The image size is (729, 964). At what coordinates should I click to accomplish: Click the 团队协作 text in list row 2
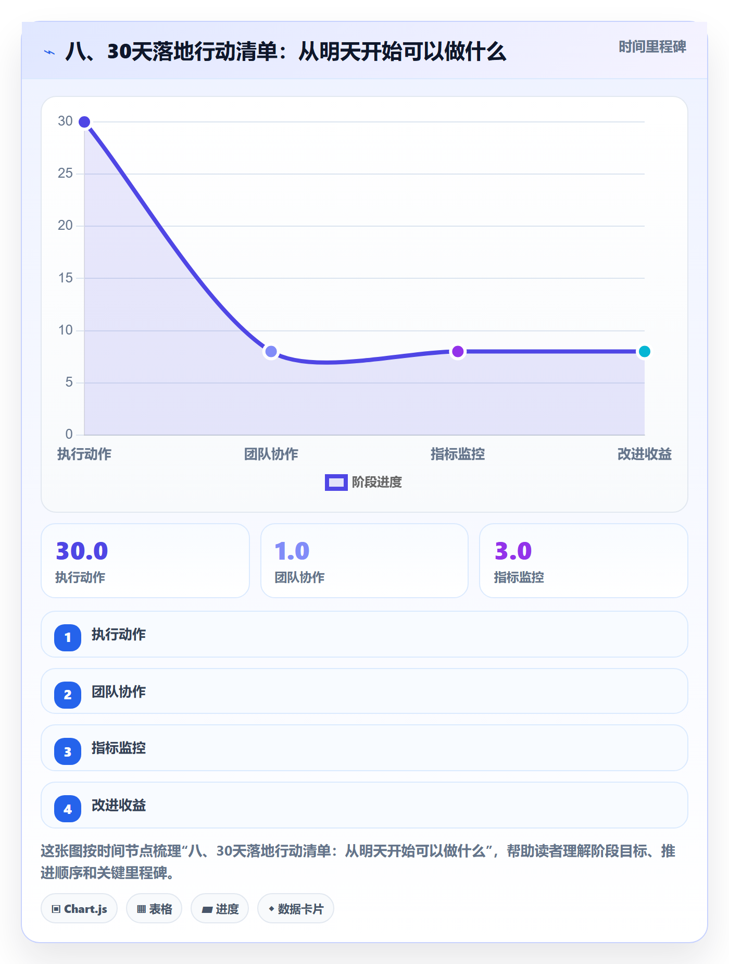119,692
